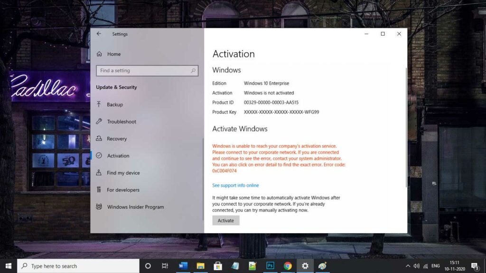This screenshot has width=486, height=273.
Task: Launch Photoshop from the taskbar
Action: click(271, 266)
